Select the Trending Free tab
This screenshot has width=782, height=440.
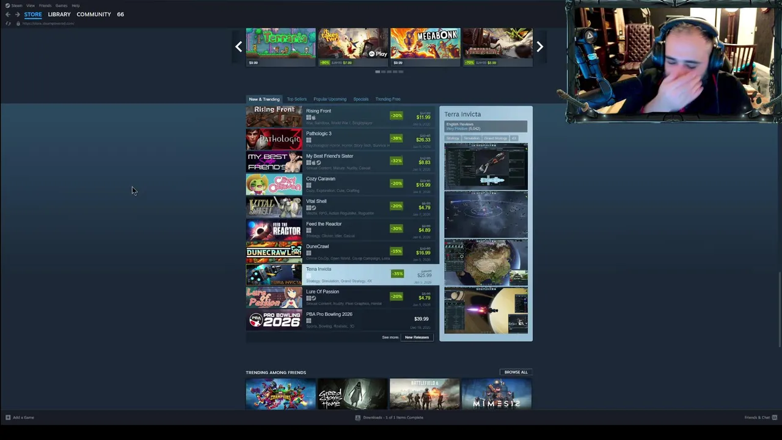click(388, 99)
